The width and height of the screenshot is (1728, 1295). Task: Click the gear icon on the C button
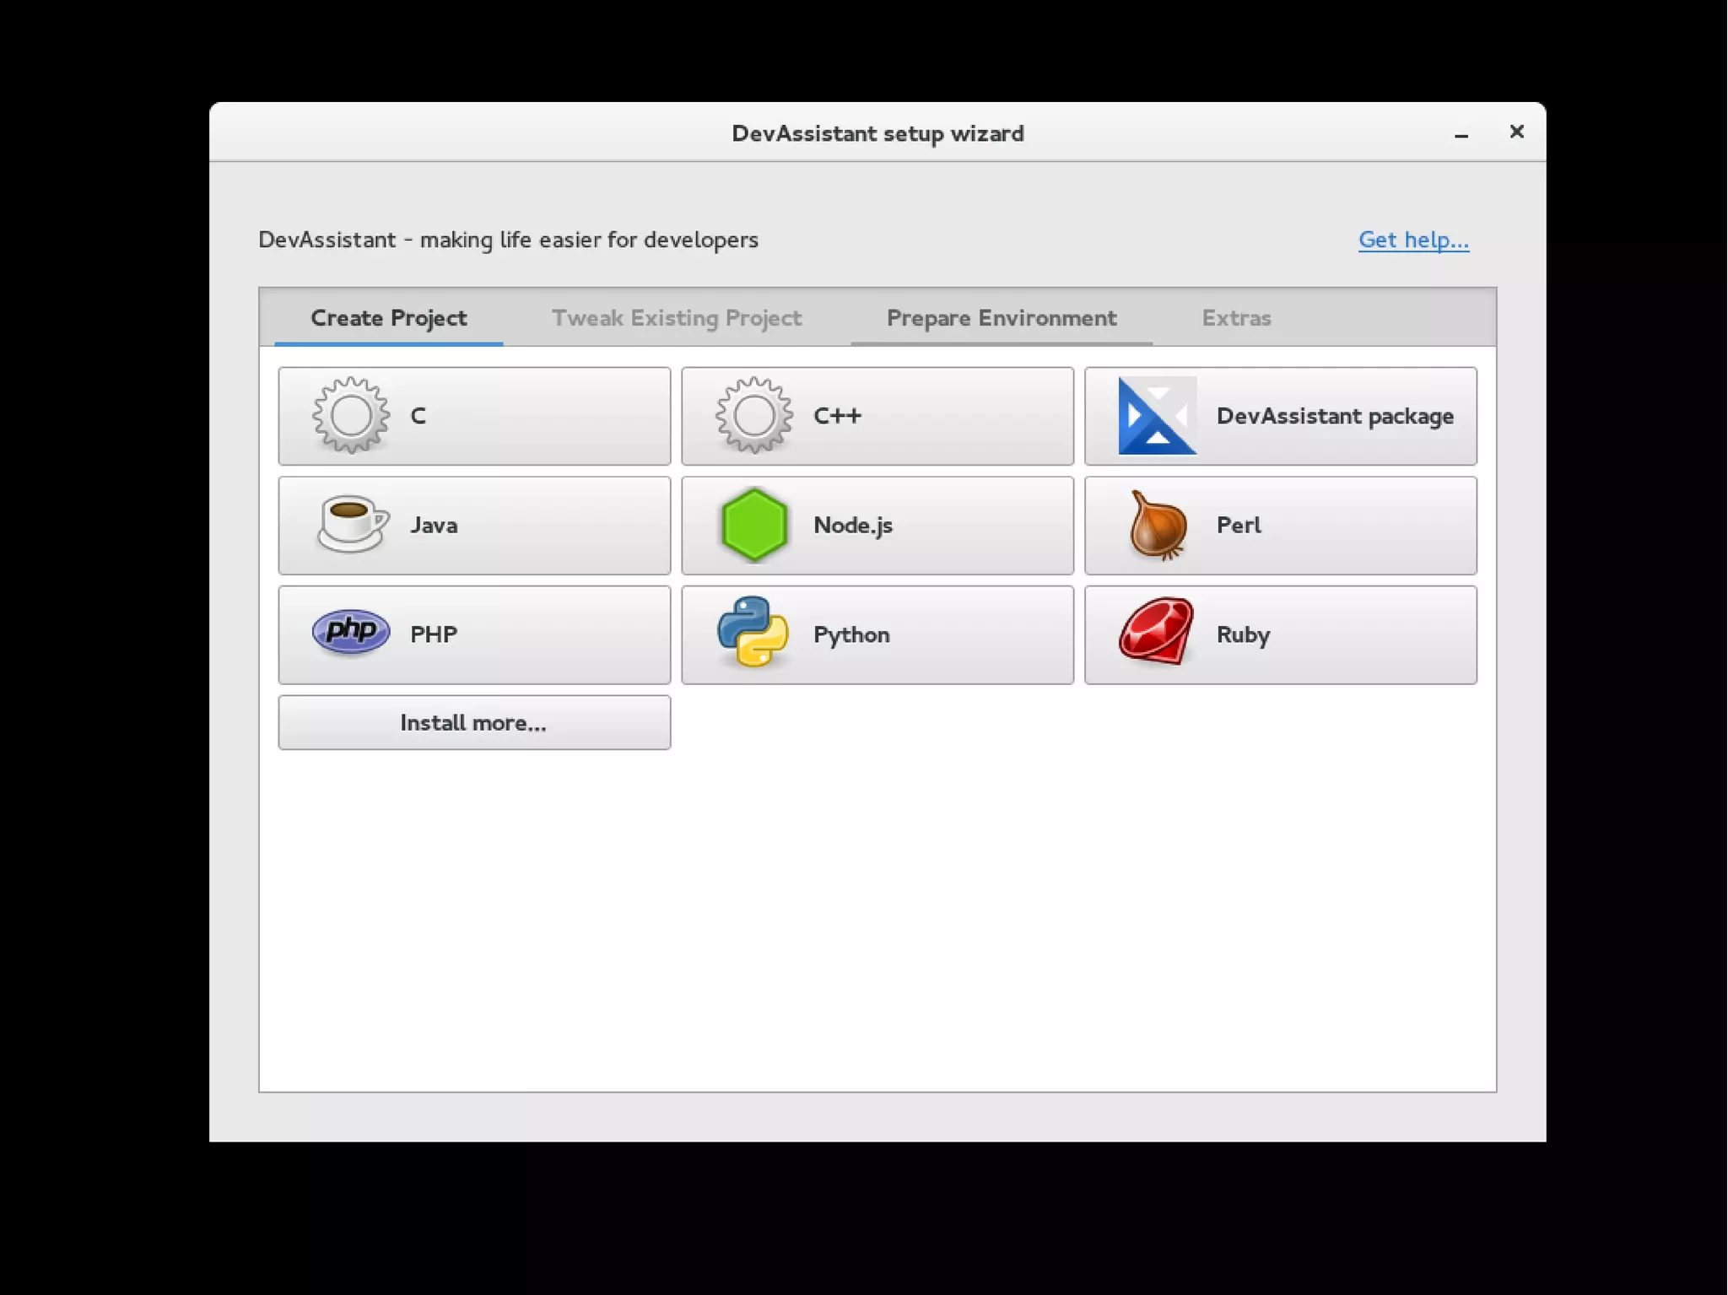click(x=350, y=415)
